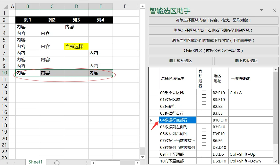Select column F by its header
Image resolution: width=280 pixels, height=165 pixels.
125,7
